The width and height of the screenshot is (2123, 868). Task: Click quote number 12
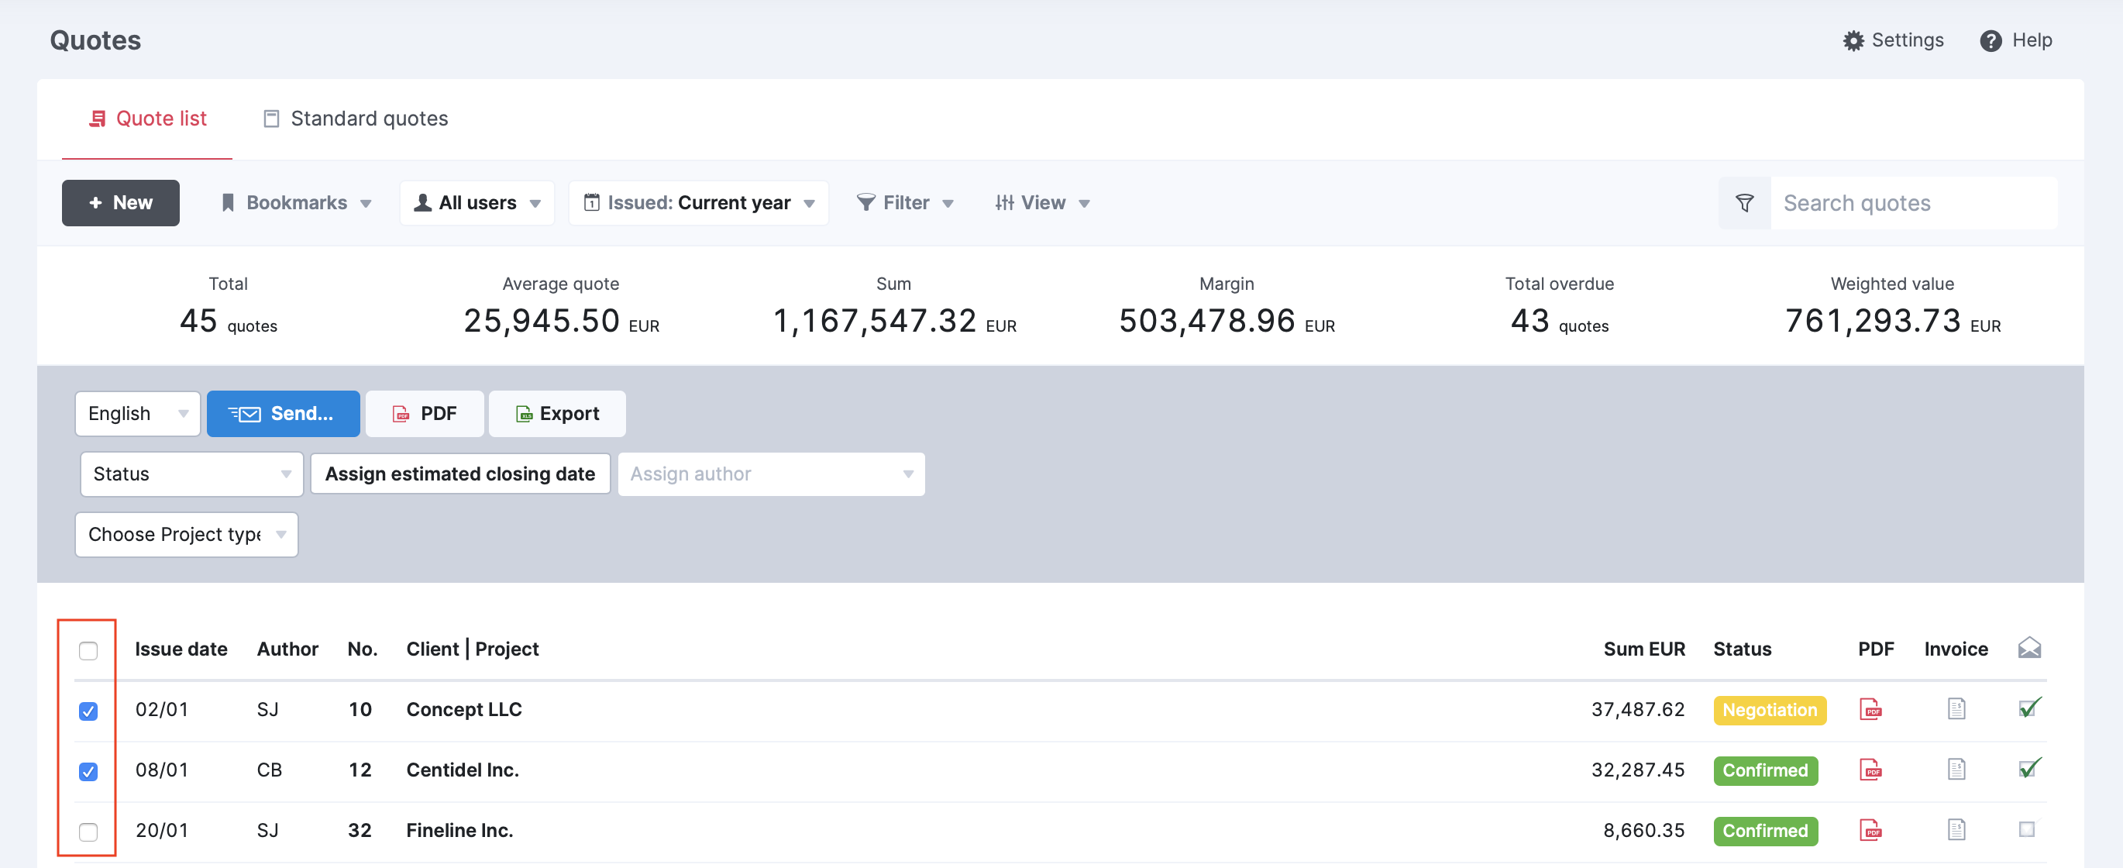point(360,769)
